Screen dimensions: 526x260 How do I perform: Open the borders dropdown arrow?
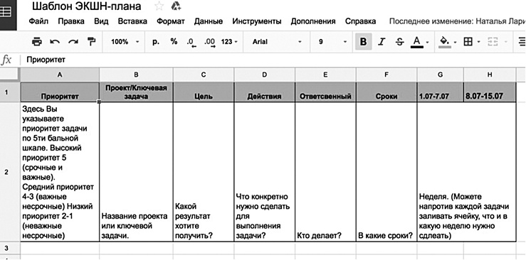(479, 42)
